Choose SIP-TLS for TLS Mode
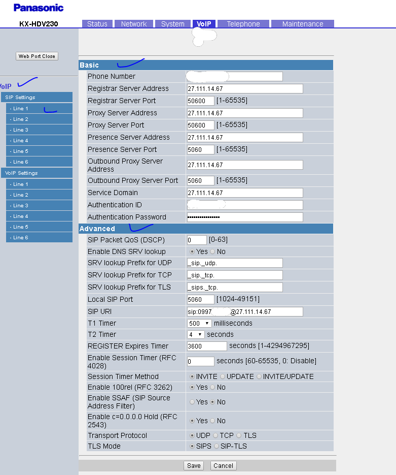 (x=217, y=446)
